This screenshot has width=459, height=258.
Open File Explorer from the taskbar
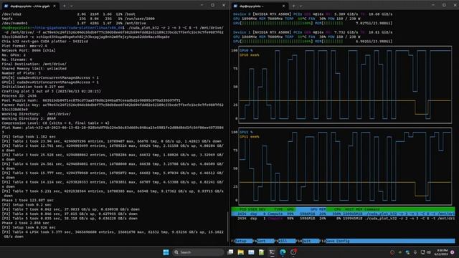pos(241,252)
